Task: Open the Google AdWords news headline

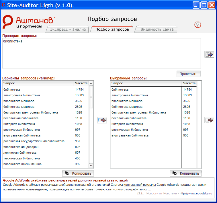Action: (x=65, y=180)
